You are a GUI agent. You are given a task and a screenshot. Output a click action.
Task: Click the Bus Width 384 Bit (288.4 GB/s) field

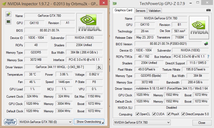pyautogui.click(x=84, y=52)
